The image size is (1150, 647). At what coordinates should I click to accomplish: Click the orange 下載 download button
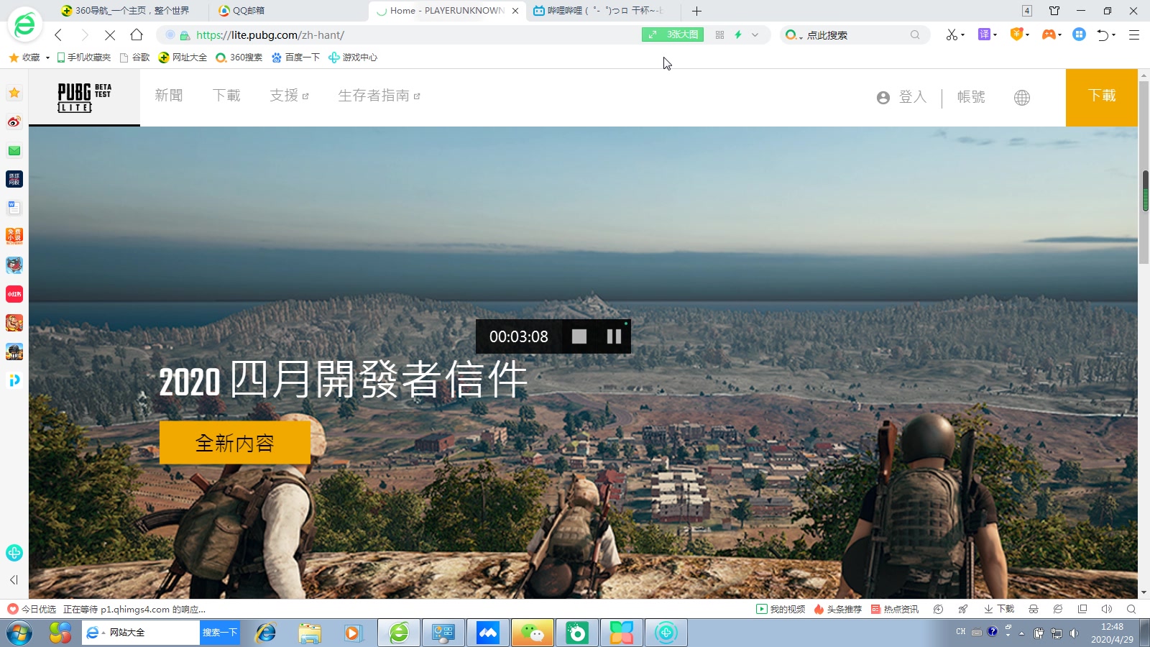pos(1102,97)
